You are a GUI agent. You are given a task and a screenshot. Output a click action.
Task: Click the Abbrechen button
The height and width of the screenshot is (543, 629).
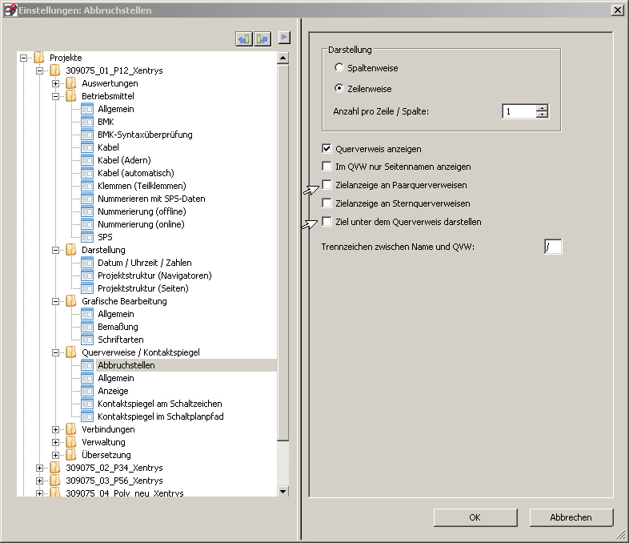tap(571, 517)
